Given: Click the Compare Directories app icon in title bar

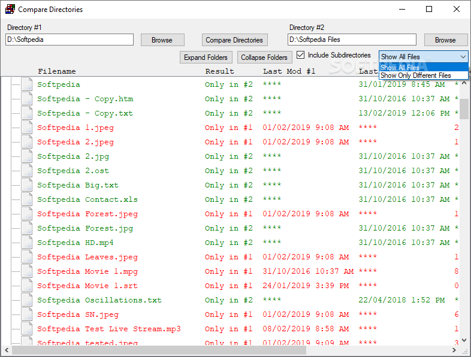Looking at the screenshot, I should (x=10, y=10).
